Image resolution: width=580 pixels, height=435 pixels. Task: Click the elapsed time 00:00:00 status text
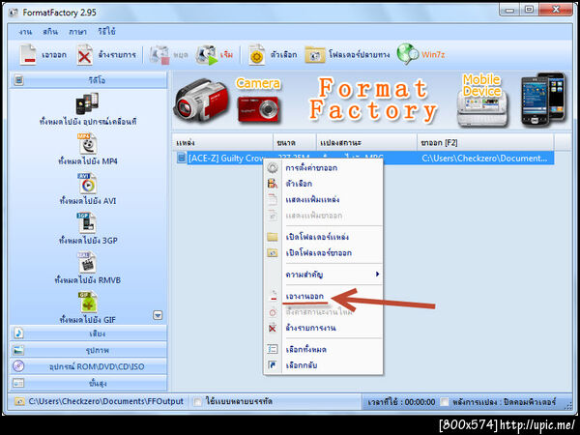[x=401, y=402]
